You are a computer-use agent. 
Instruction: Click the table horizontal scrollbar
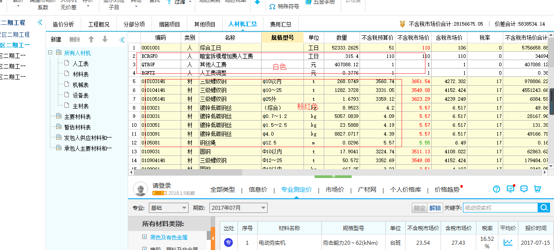coord(189,172)
